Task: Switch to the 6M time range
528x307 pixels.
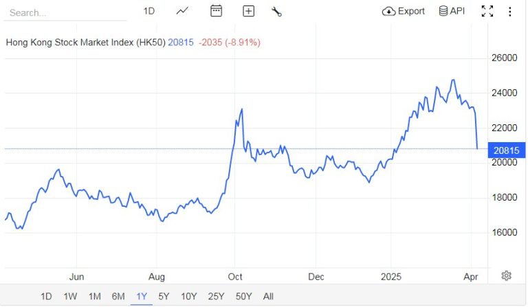Action: coord(118,296)
